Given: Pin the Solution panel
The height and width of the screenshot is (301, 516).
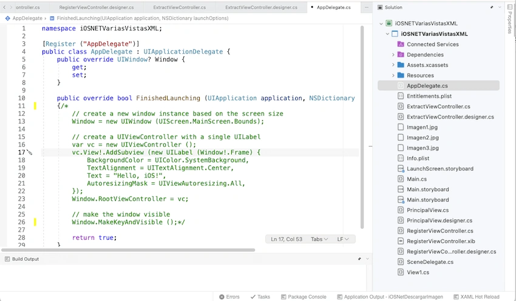Looking at the screenshot, I should click(492, 7).
